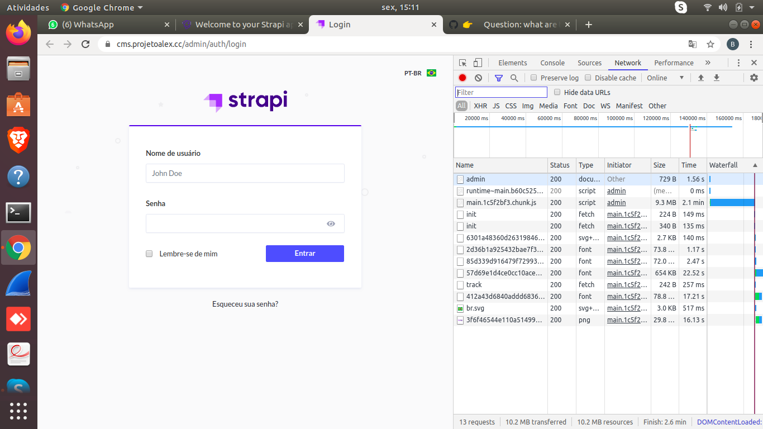Open the Google Chrome app menu in top bar
This screenshot has width=763, height=429.
coord(102,7)
